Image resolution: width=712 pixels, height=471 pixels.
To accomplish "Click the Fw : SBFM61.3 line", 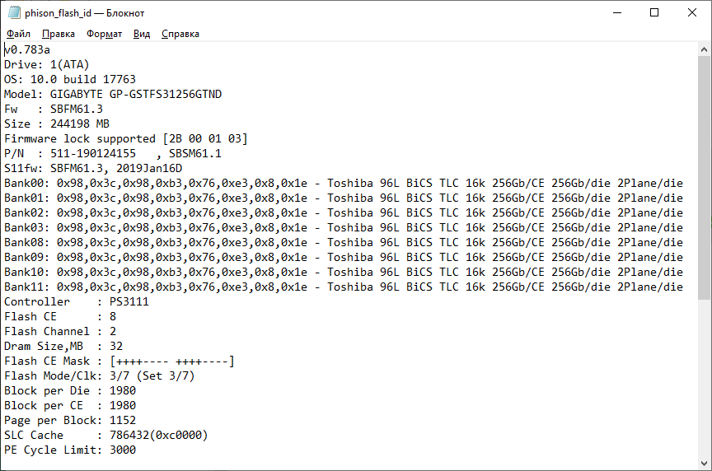I will 54,109.
